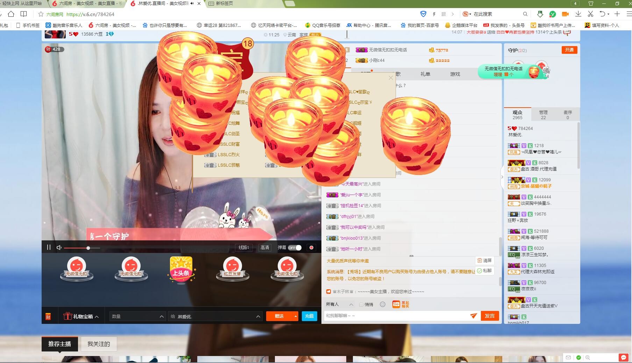Screen dimensions: 632x363
Task: Open the 所有人 chat target dropdown
Action: tap(339, 304)
